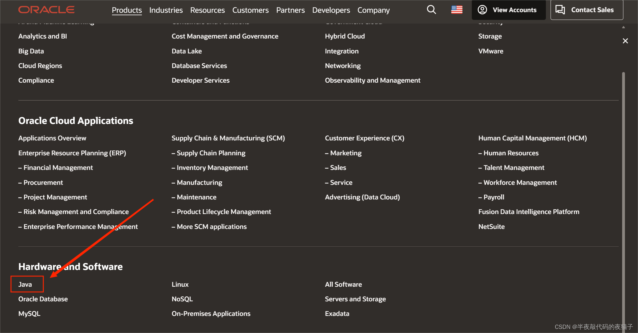Open Project Management link
The height and width of the screenshot is (333, 638).
[x=53, y=197]
